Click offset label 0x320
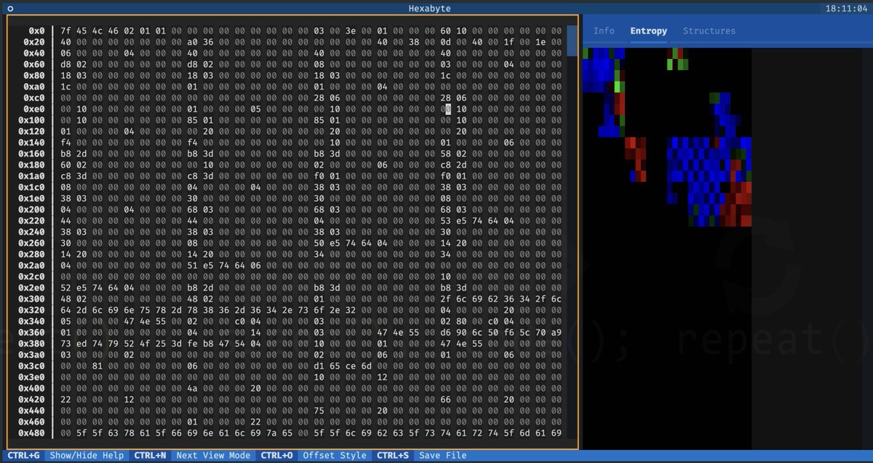 click(31, 310)
